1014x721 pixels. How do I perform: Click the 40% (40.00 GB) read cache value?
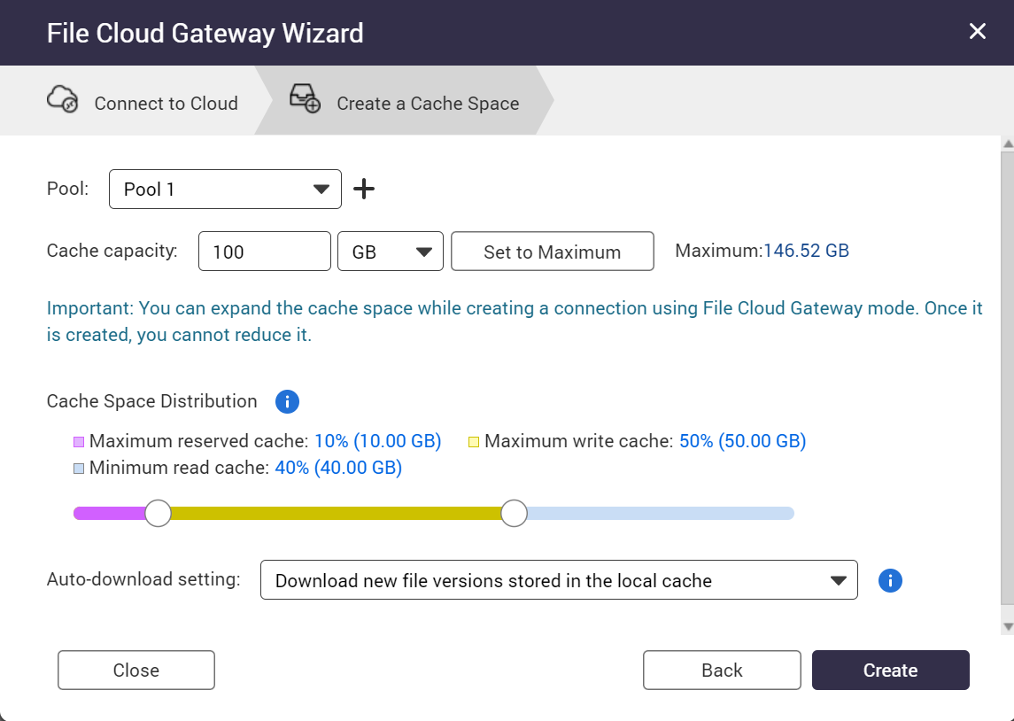click(338, 468)
